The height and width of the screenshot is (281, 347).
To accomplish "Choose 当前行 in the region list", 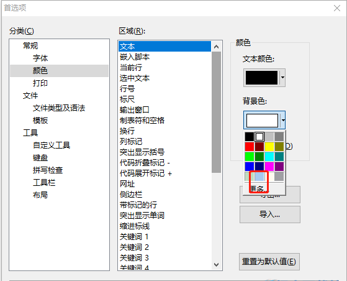I will [164, 68].
